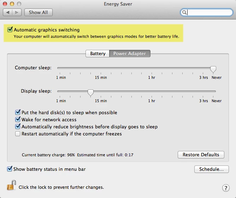Toggle Show battery status in menu bar

[10, 169]
